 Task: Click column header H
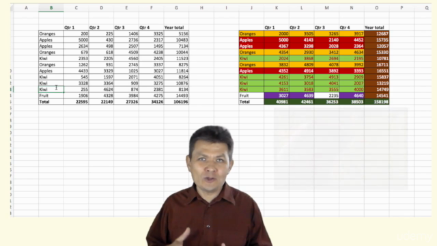(x=201, y=8)
